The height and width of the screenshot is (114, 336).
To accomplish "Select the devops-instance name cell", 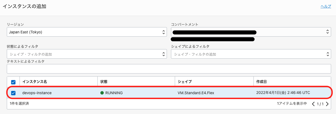I will click(x=37, y=93).
